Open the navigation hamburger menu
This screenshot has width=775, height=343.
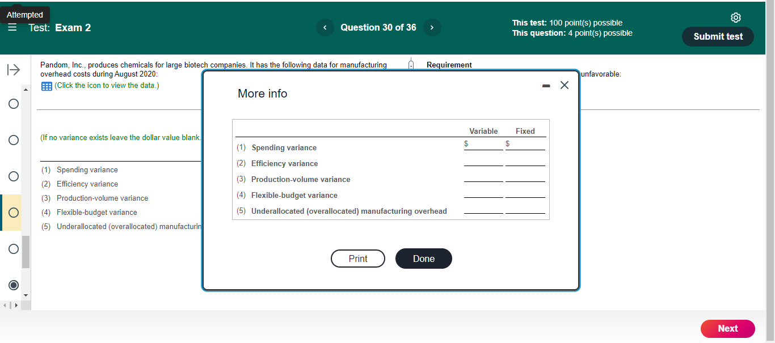point(12,27)
